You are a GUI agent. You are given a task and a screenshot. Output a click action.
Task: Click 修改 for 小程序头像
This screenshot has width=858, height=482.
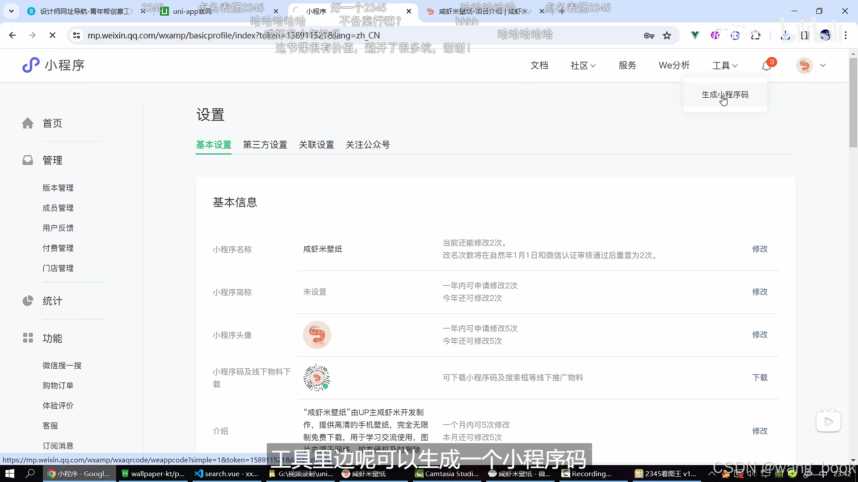[x=760, y=335]
